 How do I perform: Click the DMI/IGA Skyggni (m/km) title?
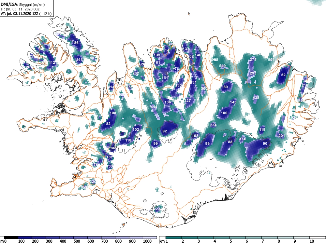(23, 4)
